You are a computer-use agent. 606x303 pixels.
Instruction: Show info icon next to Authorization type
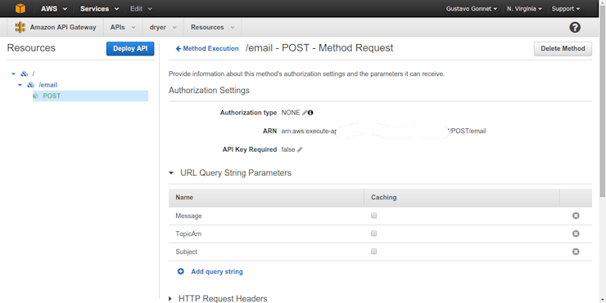(310, 113)
